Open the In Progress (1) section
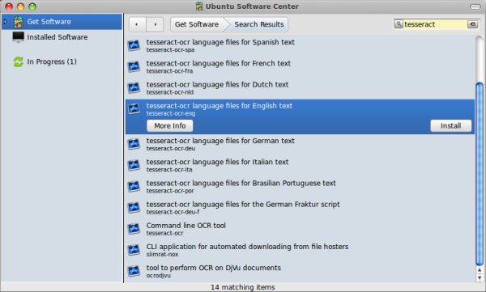 coord(52,61)
